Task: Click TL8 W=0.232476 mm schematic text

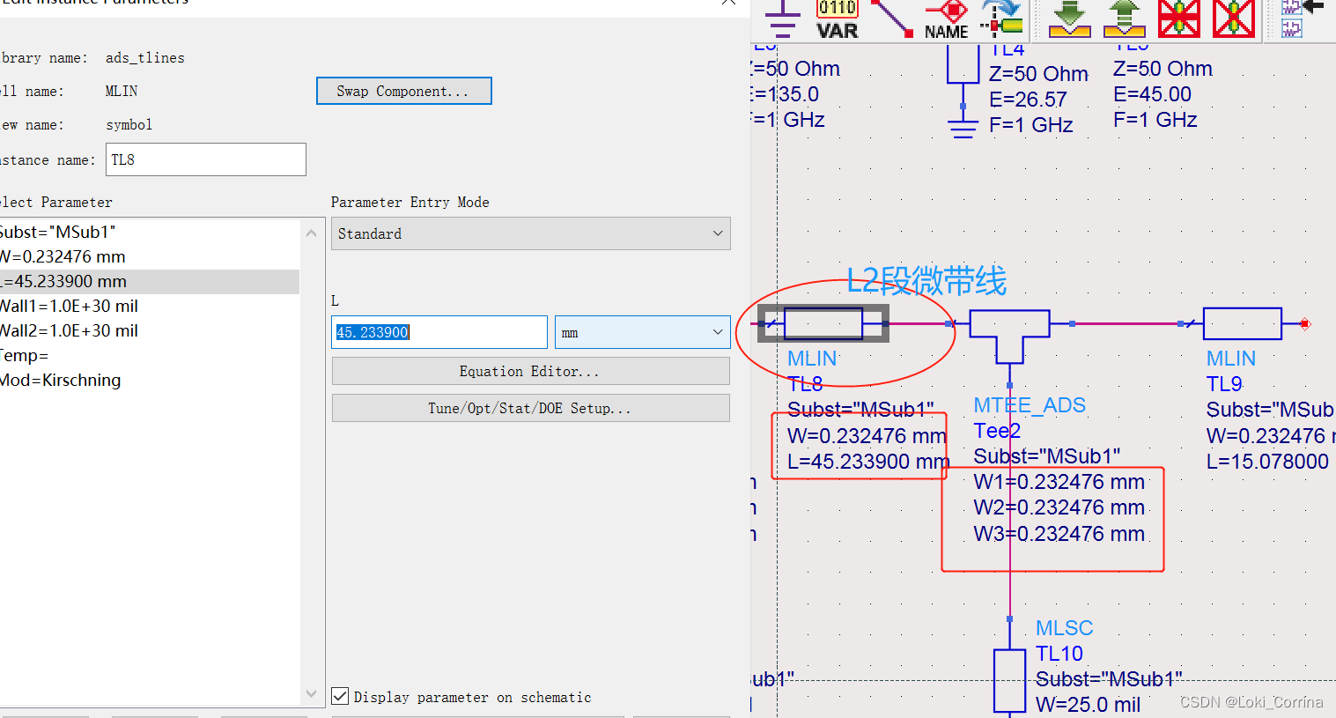Action: tap(867, 436)
